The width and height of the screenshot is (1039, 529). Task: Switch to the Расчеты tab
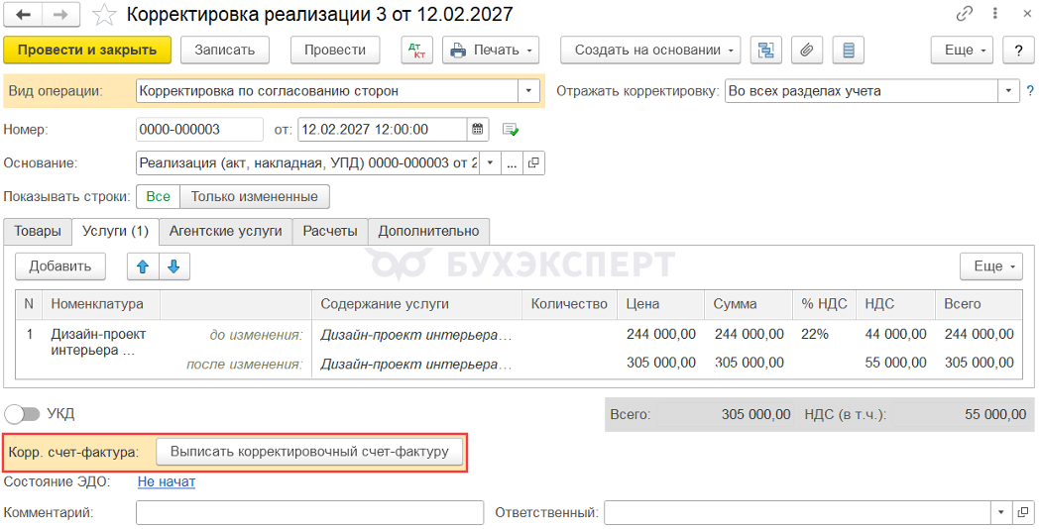click(x=330, y=231)
